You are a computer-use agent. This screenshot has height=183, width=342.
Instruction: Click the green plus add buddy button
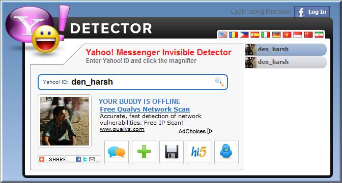[x=144, y=152]
